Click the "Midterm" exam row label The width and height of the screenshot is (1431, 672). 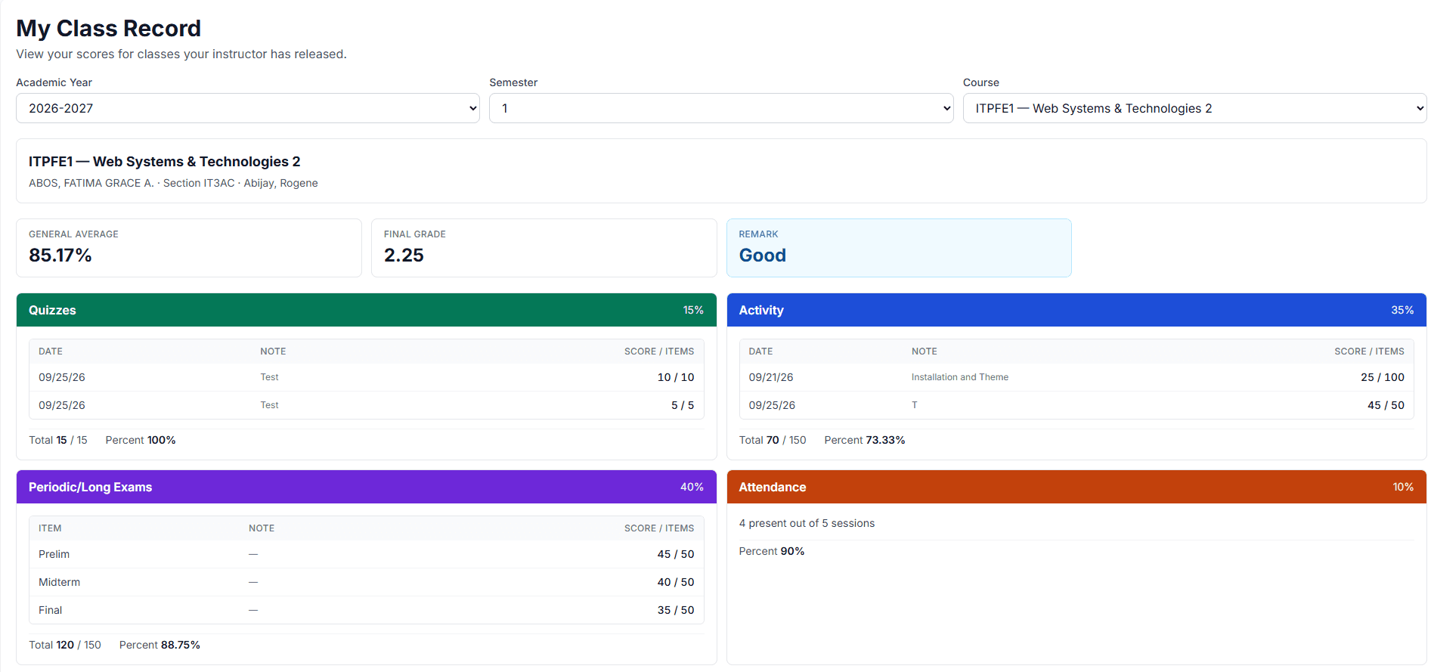coord(60,582)
